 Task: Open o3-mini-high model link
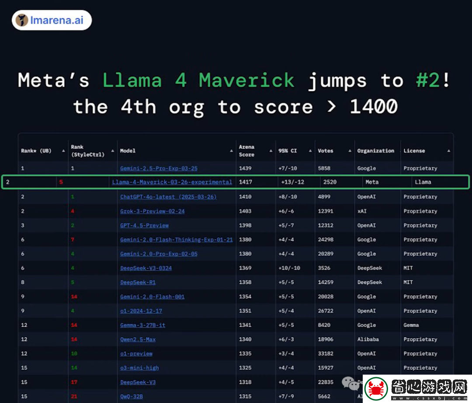click(x=139, y=368)
